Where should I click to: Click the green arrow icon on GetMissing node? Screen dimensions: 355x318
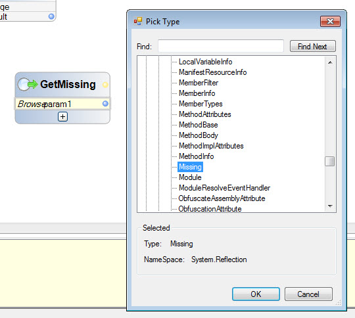(33, 84)
